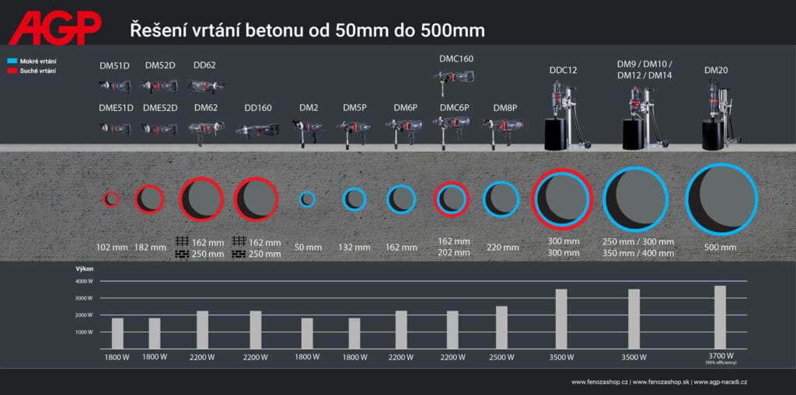This screenshot has width=796, height=395.
Task: Click the 3700 W power bar
Action: (720, 317)
